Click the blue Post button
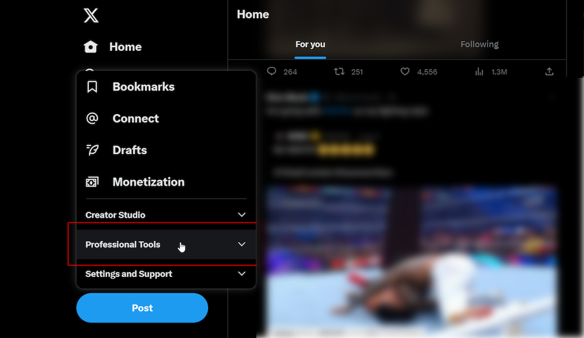Screen dimensions: 584x338 [142, 308]
